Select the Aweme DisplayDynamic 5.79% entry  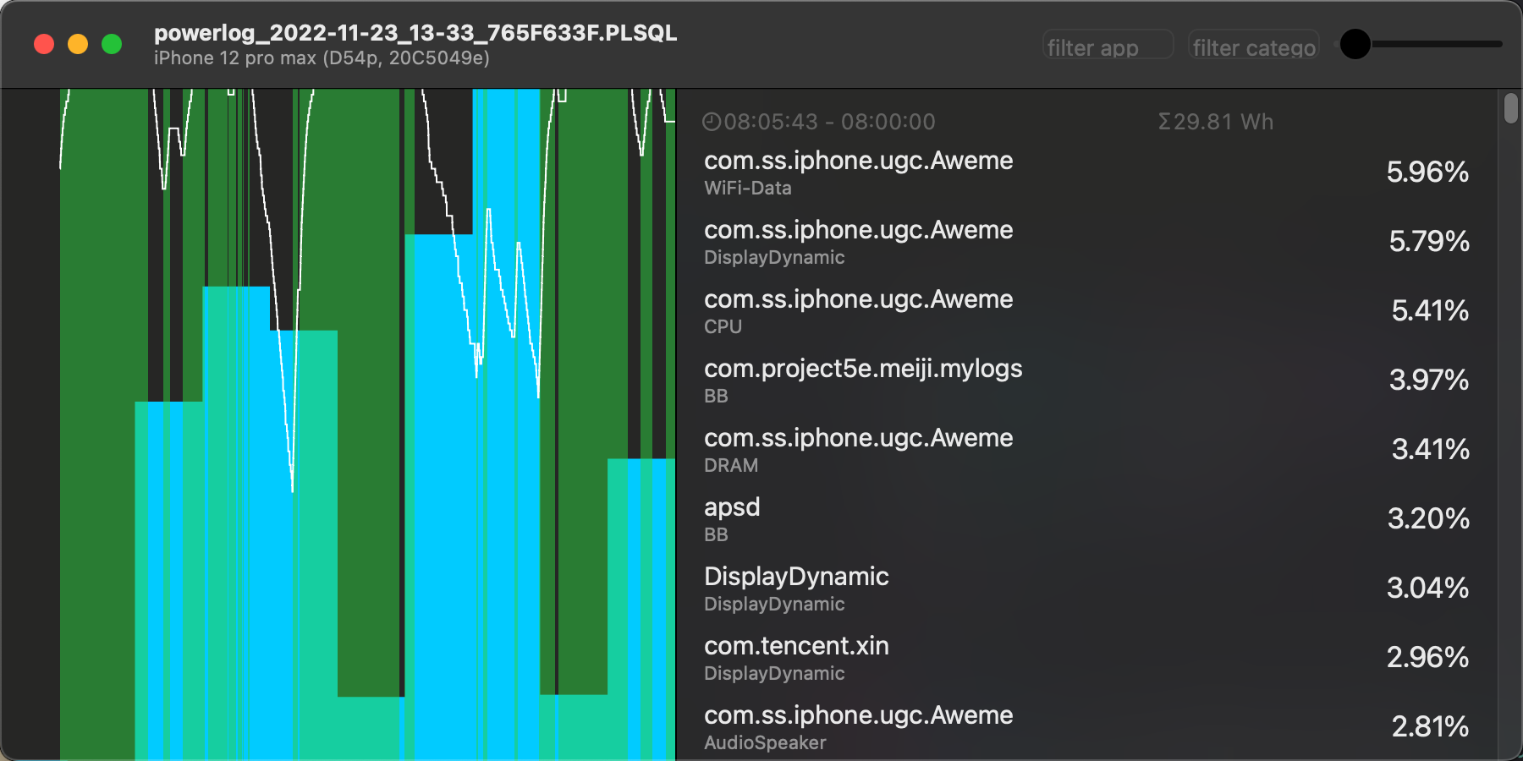[x=1086, y=242]
